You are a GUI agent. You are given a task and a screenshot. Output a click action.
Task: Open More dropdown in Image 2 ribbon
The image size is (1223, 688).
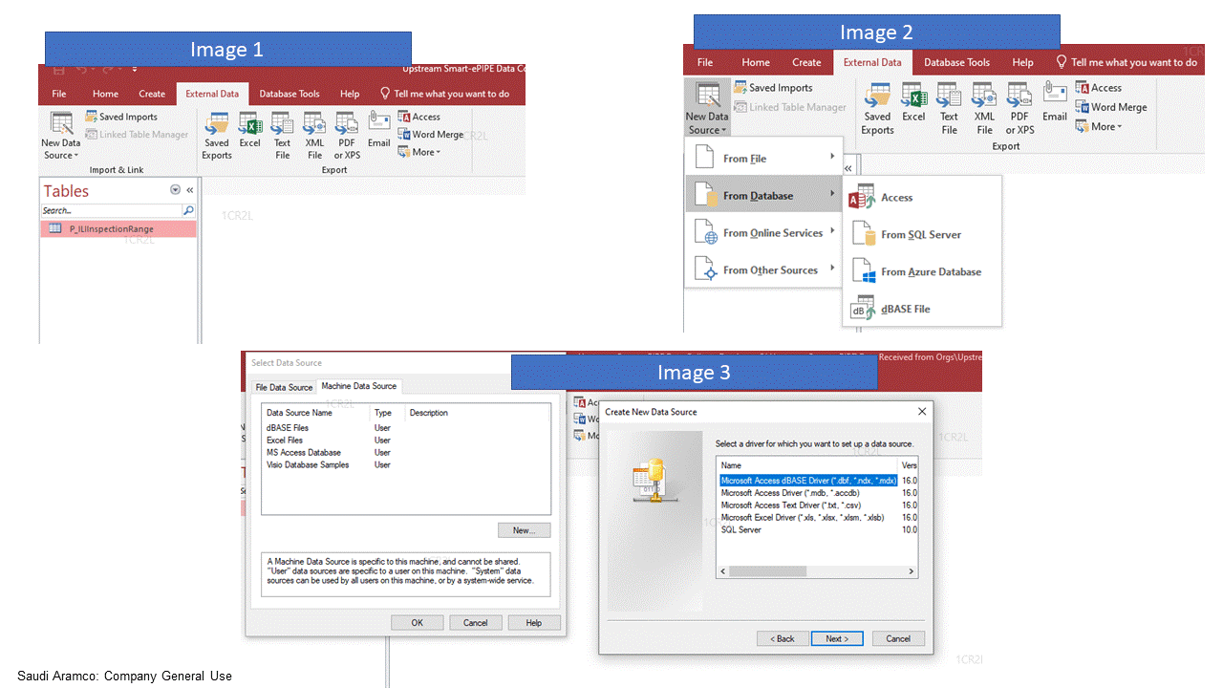(1099, 126)
